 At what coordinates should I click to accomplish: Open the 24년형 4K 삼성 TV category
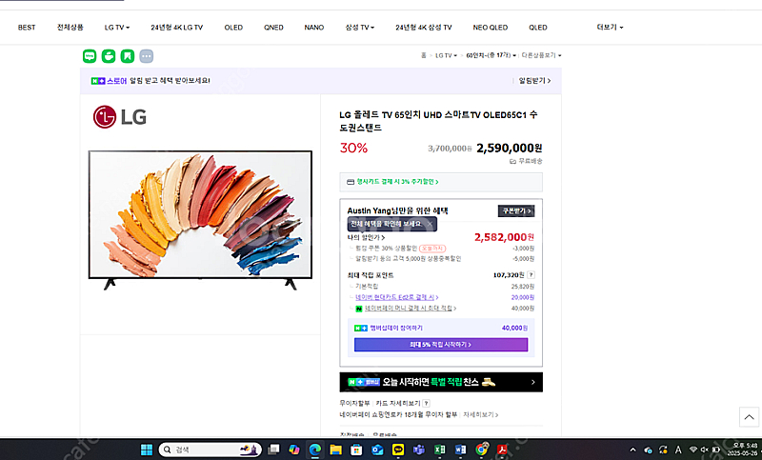(424, 28)
